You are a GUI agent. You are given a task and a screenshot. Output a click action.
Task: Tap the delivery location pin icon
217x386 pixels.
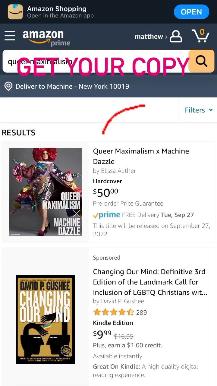point(8,87)
